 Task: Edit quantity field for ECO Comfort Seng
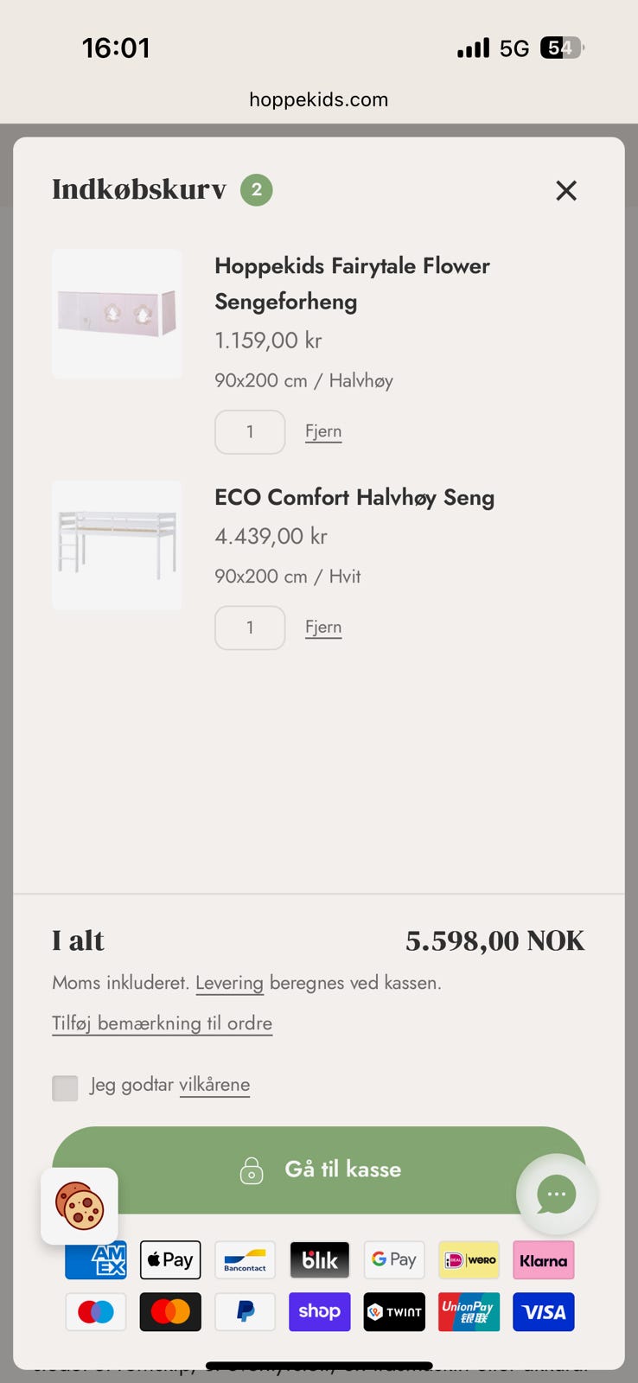(250, 628)
